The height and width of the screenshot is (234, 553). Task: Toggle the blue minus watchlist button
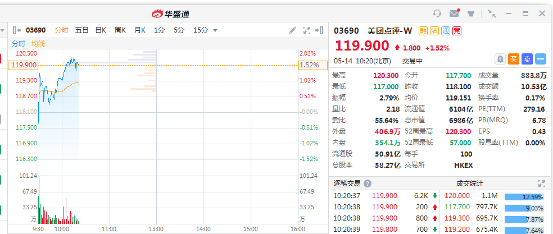[x=540, y=59]
